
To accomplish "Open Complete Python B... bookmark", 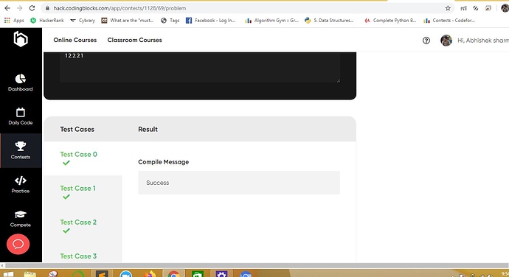I will point(390,21).
